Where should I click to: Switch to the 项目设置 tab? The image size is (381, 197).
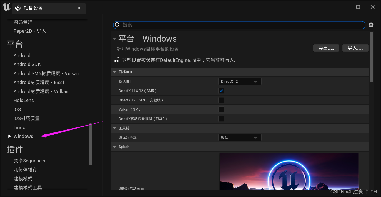(x=49, y=8)
